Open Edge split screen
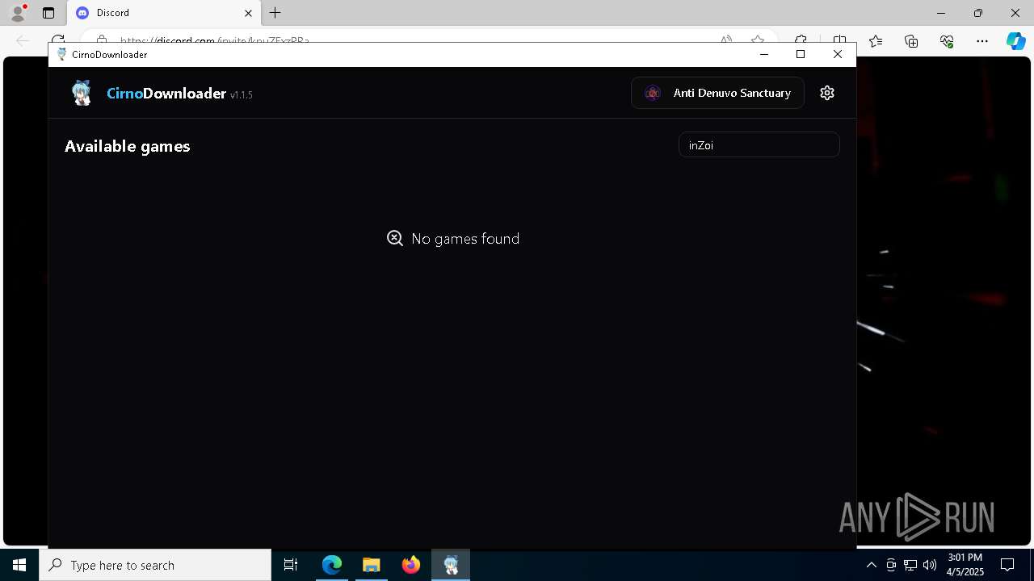Image resolution: width=1034 pixels, height=581 pixels. tap(839, 40)
